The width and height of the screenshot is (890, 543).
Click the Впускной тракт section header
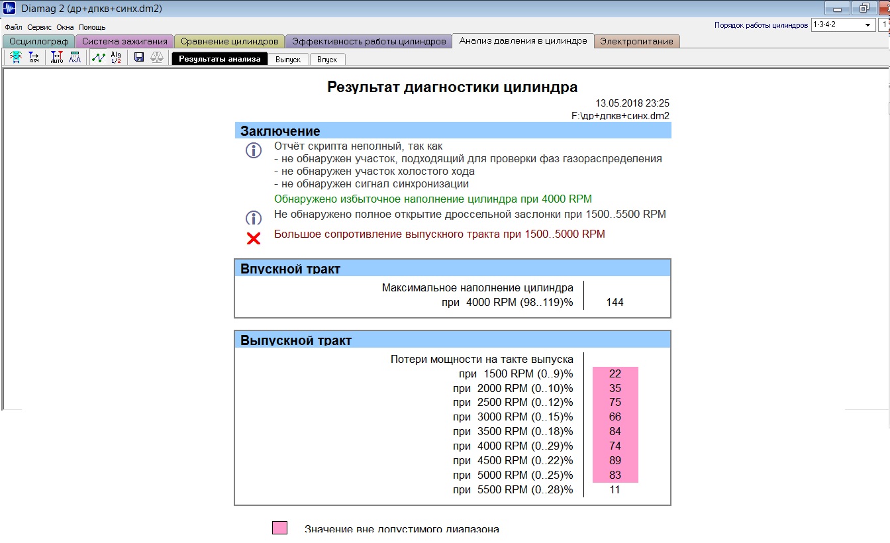tap(453, 268)
